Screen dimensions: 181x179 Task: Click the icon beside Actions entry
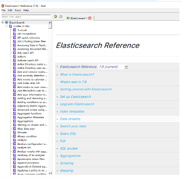(14, 56)
